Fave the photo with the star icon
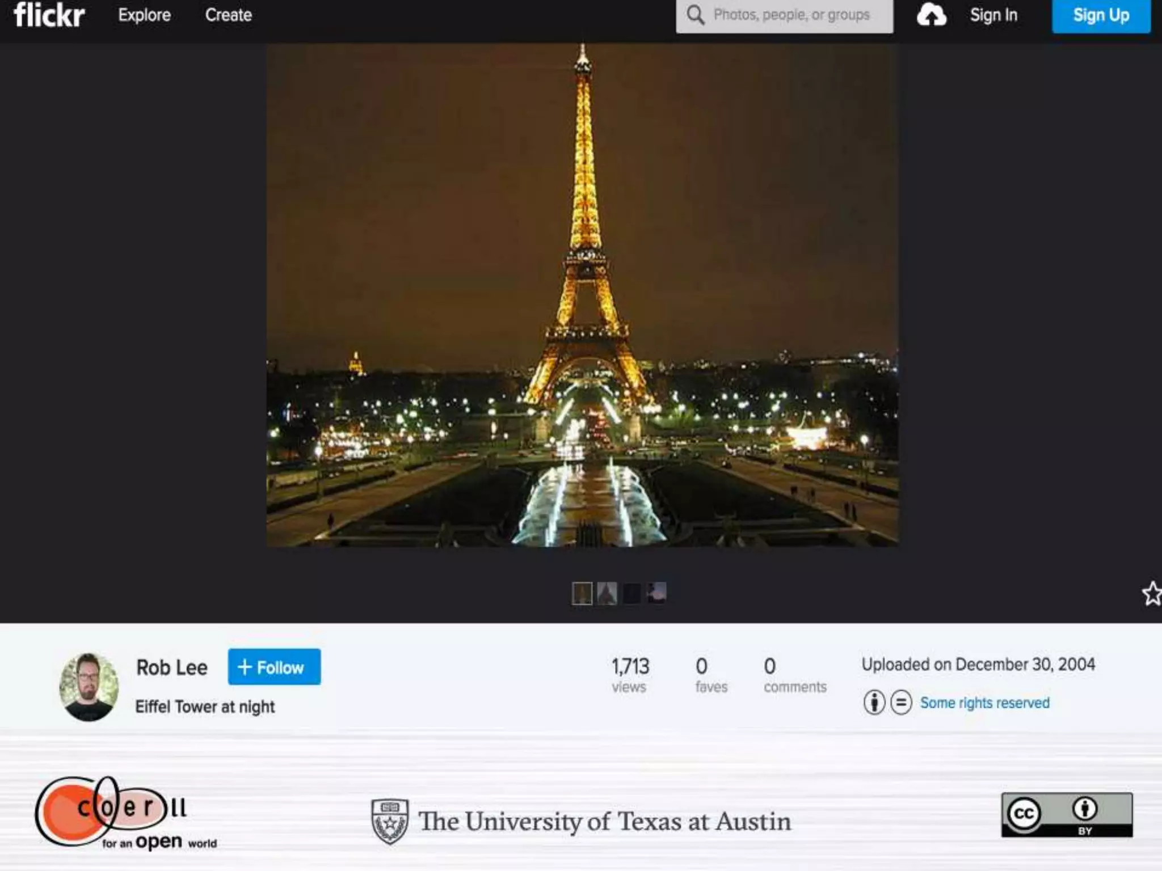 click(x=1152, y=594)
